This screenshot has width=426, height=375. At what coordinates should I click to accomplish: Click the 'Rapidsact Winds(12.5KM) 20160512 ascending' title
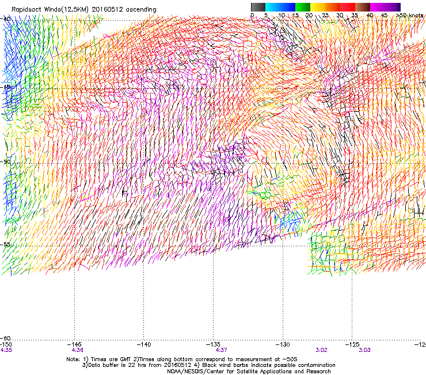[84, 10]
